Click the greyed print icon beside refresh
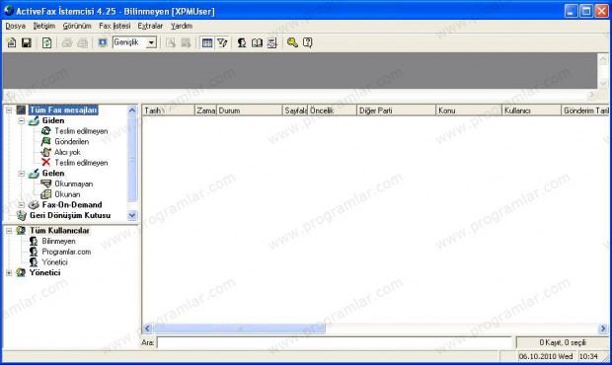Viewport: 612px width, 365px height. 67,42
